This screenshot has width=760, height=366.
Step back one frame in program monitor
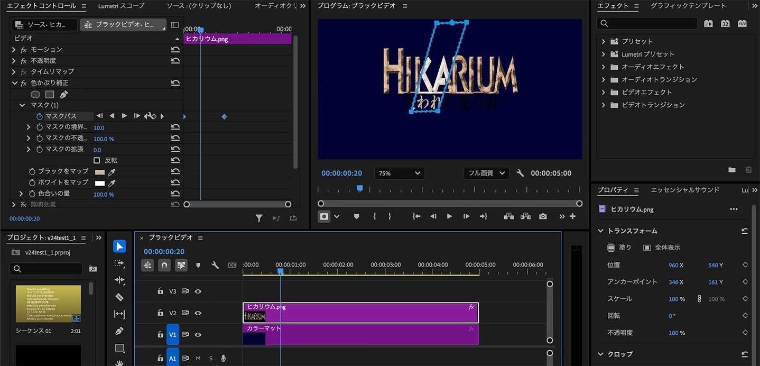433,216
